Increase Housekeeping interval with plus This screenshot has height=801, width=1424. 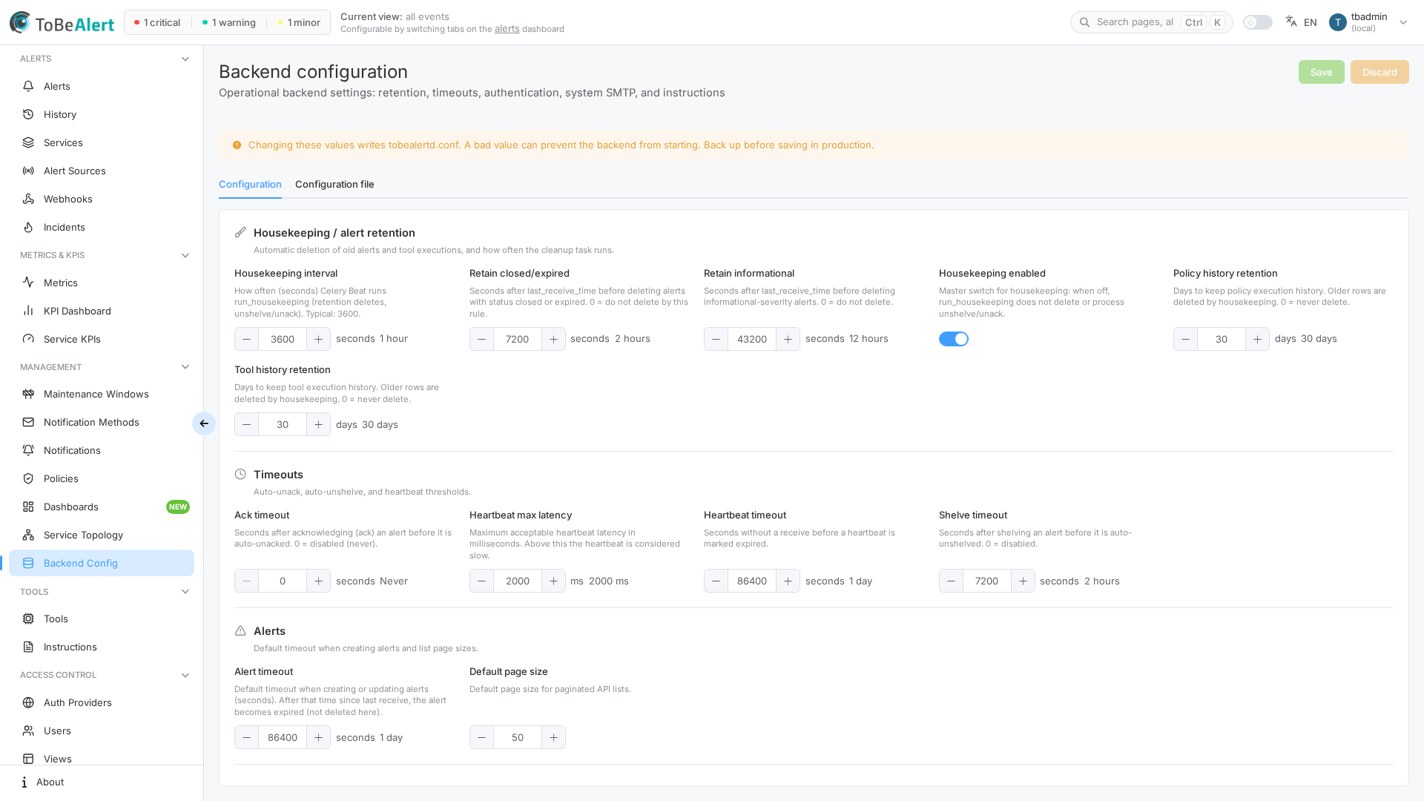tap(318, 339)
